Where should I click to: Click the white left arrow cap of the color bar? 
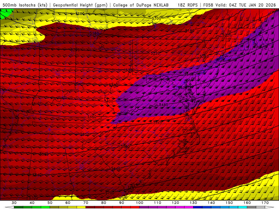tap(9, 207)
